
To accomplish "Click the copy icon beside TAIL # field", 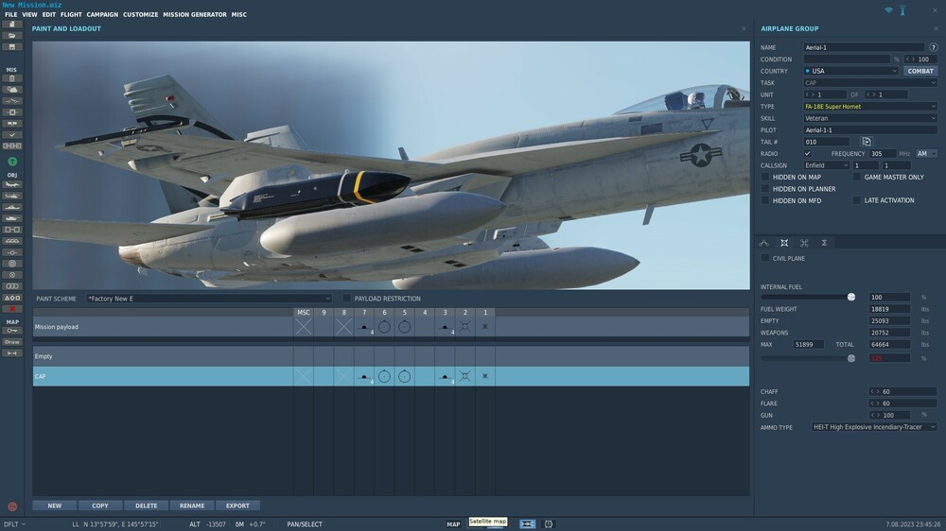I will pyautogui.click(x=867, y=142).
